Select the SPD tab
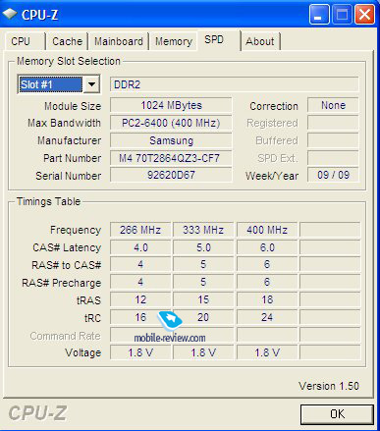This screenshot has width=380, height=431. pyautogui.click(x=219, y=40)
